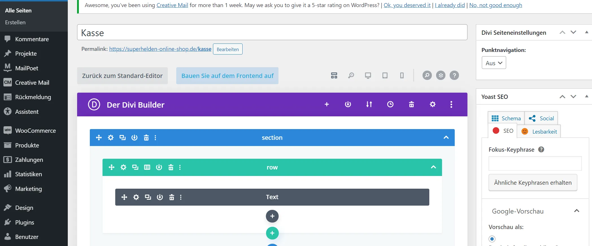Toggle the row power disable icon
Viewport: 592px width, 246px height.
pyautogui.click(x=159, y=167)
